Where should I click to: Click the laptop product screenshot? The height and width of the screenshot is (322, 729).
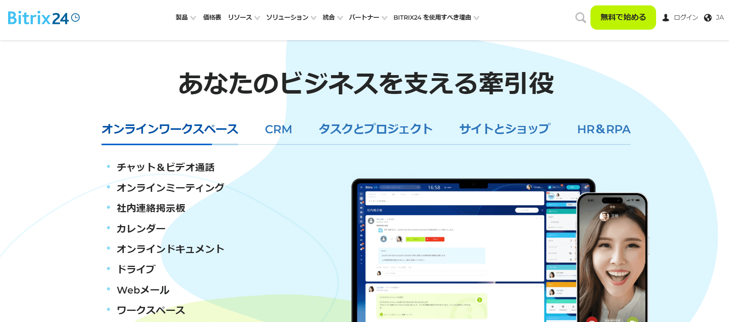tap(463, 250)
